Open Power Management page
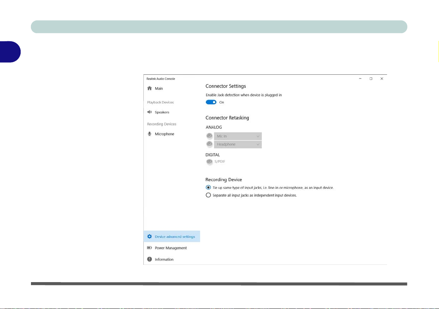The height and width of the screenshot is (309, 439). click(x=171, y=248)
